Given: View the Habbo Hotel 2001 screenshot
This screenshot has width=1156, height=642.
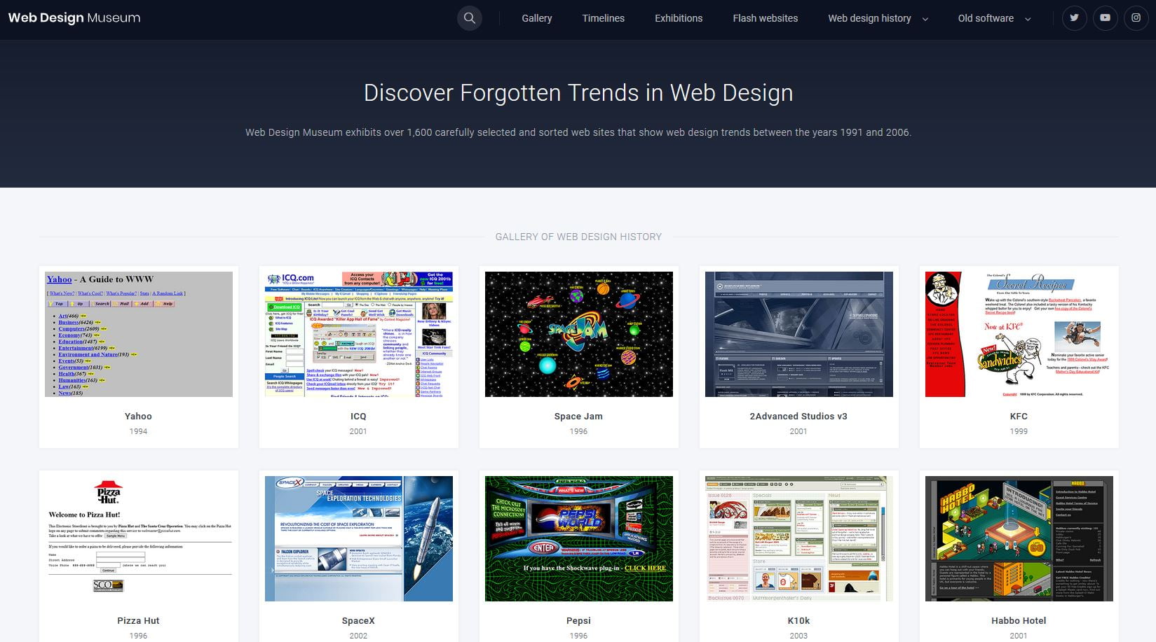Looking at the screenshot, I should [1018, 538].
